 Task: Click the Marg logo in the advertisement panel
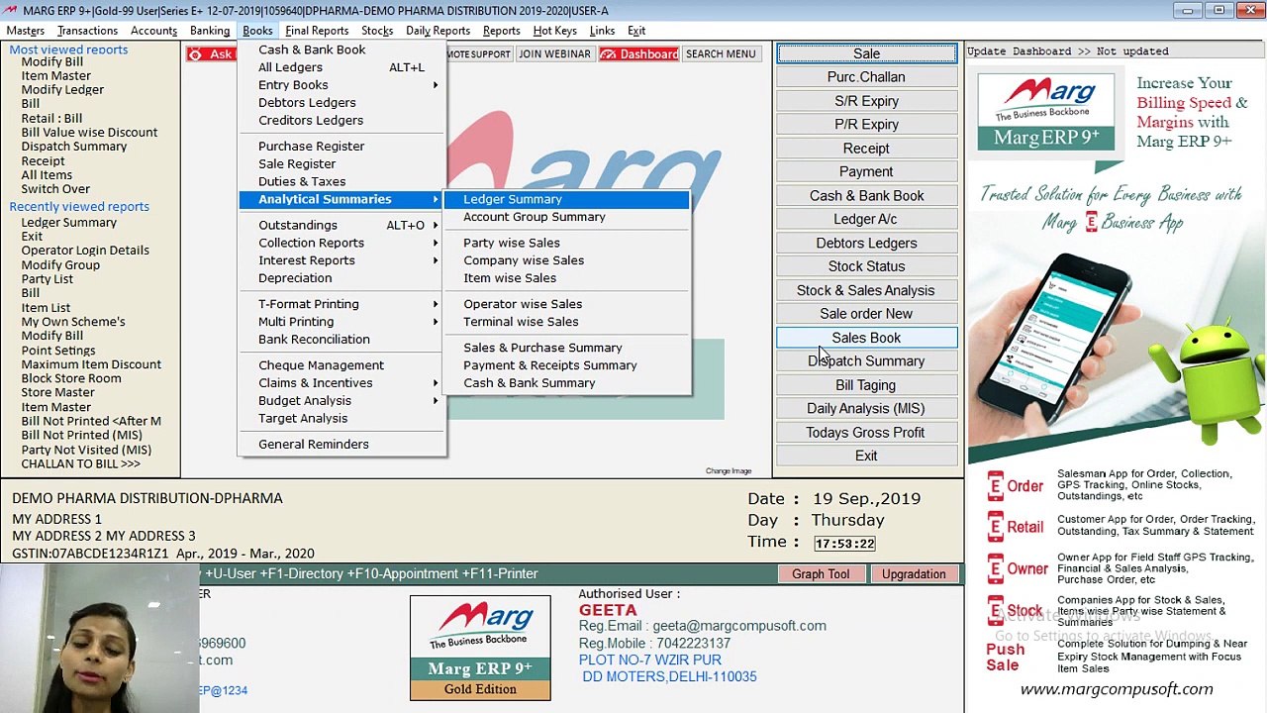click(1046, 112)
